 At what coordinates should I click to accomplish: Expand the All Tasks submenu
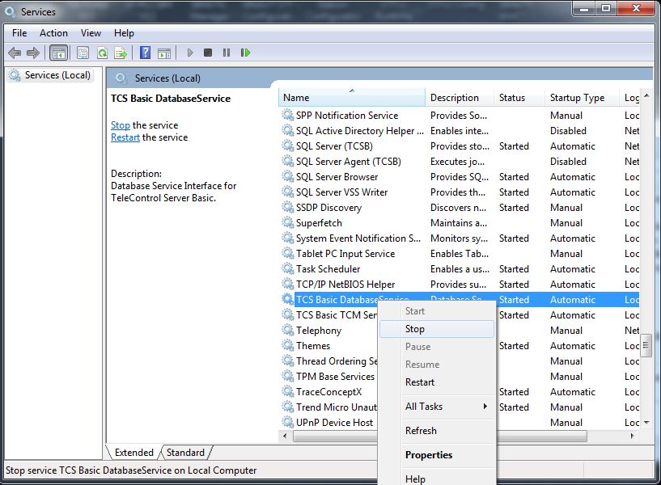pos(437,407)
